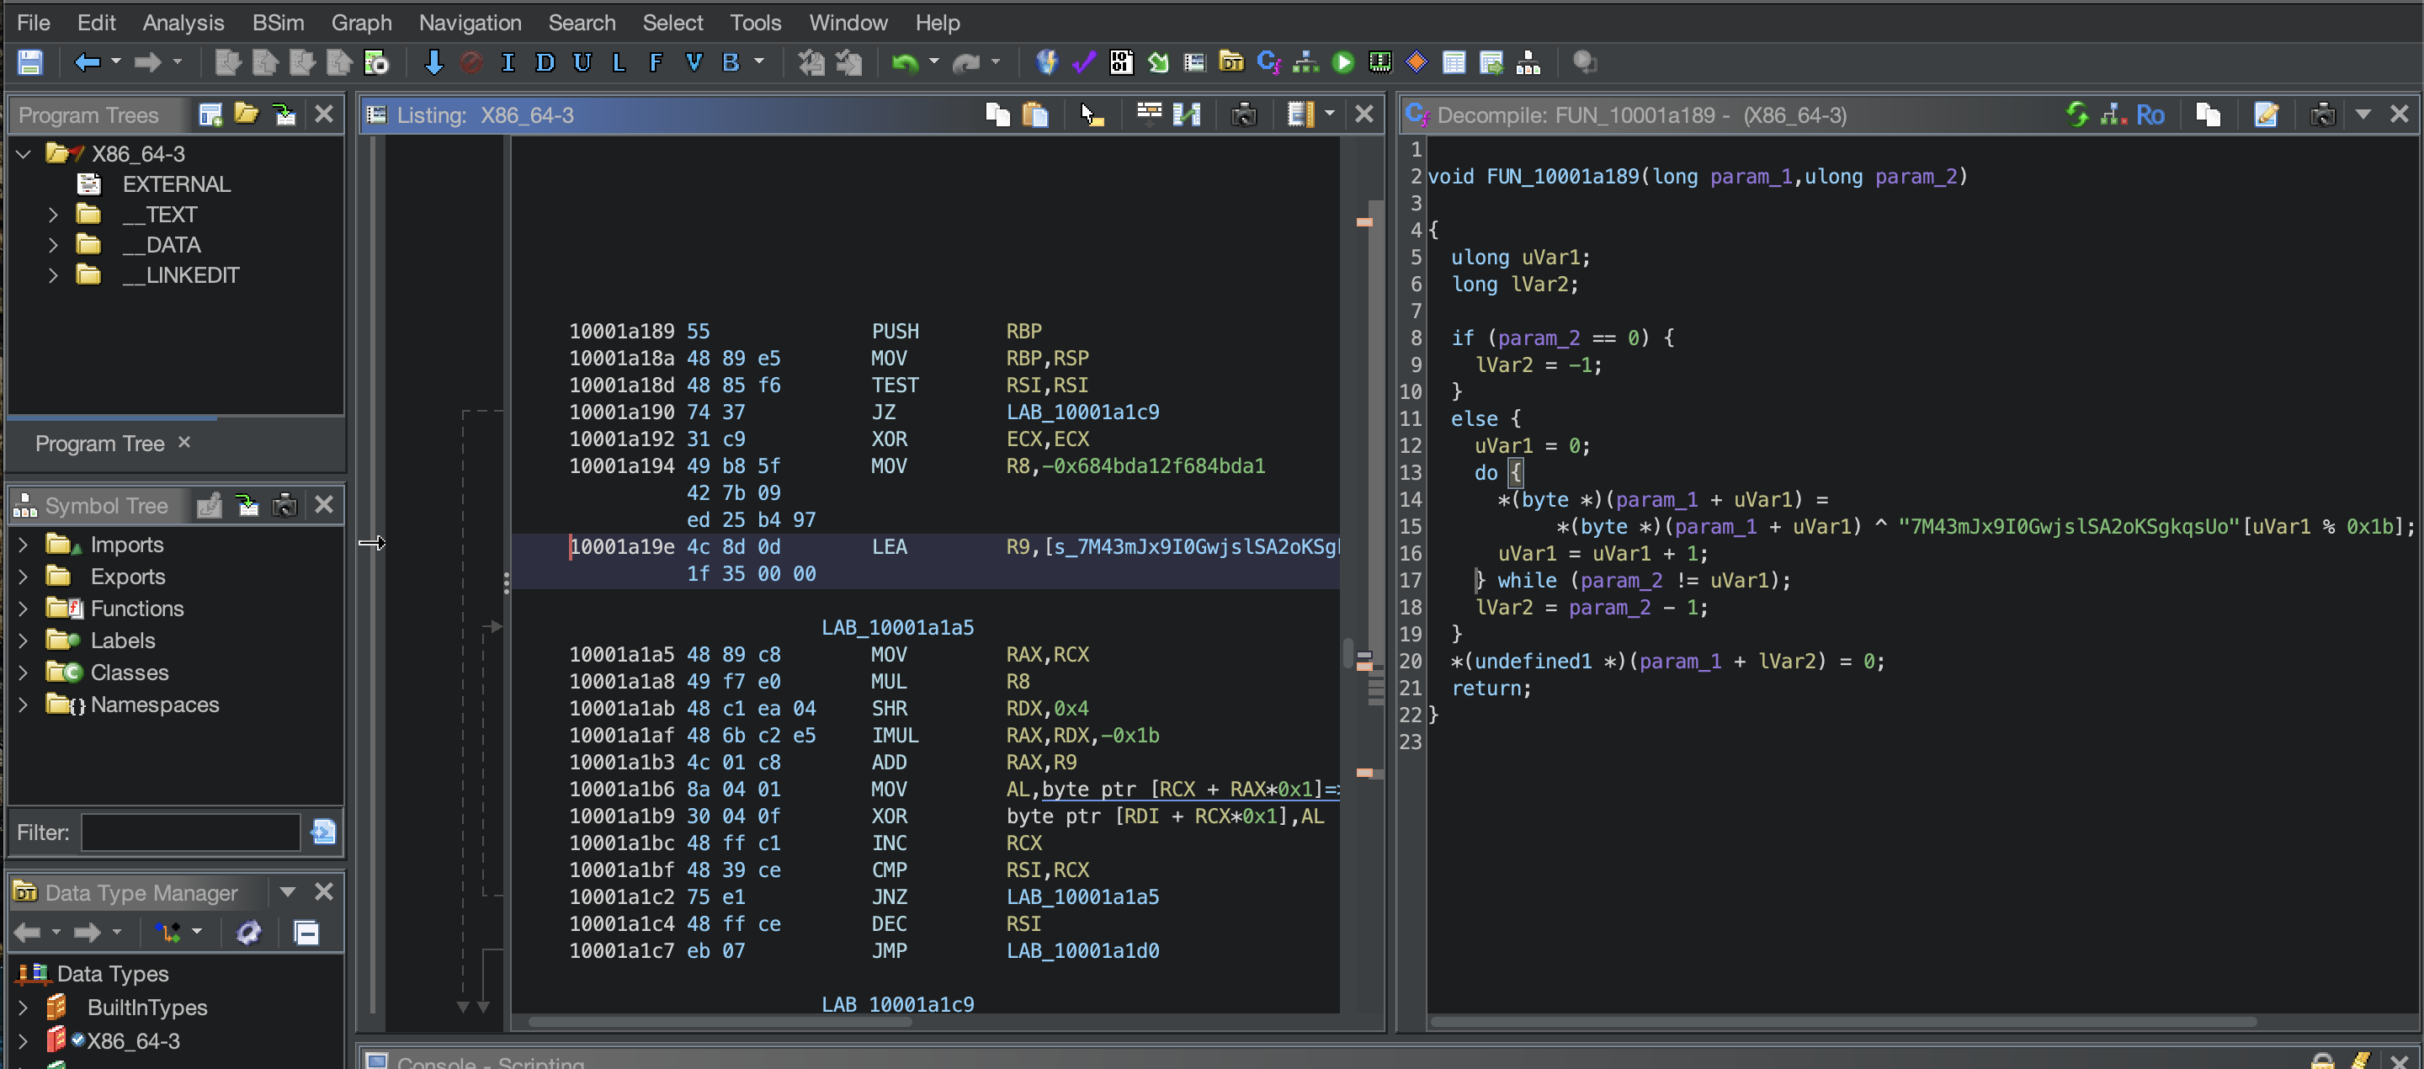
Task: Click the globe with lightning toolbar icon
Action: [x=1046, y=63]
